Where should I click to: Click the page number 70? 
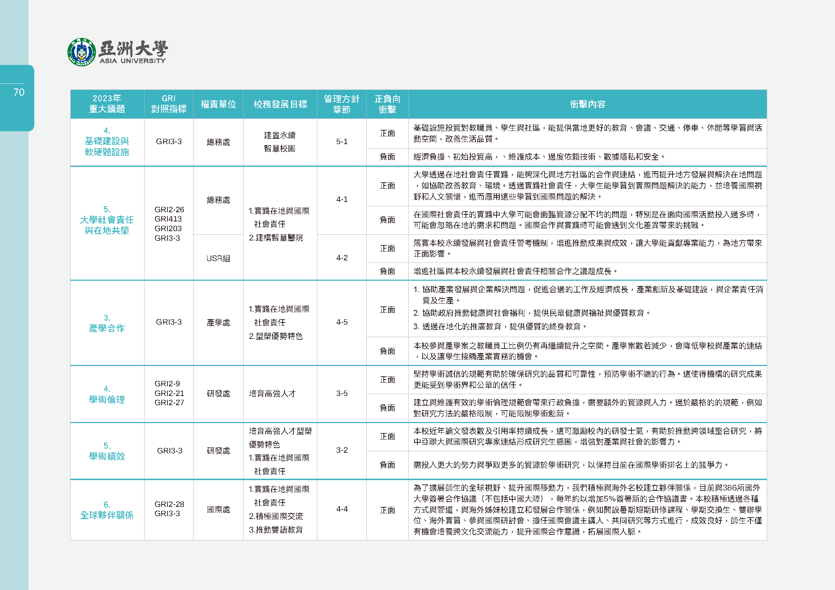(x=19, y=92)
